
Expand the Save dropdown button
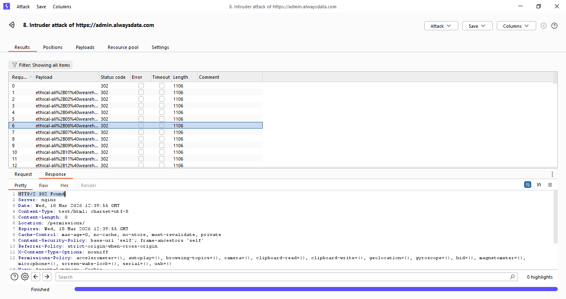point(477,26)
